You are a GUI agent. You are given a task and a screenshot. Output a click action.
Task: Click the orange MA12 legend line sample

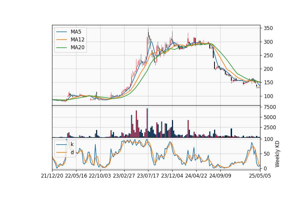61,40
